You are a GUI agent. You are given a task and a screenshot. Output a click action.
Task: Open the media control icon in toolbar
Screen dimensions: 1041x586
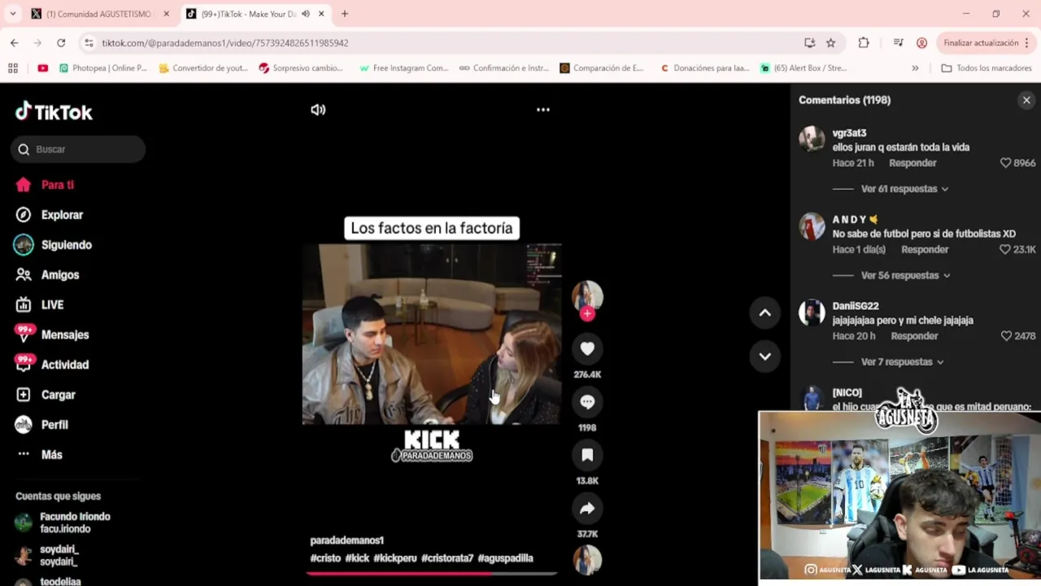(x=898, y=43)
